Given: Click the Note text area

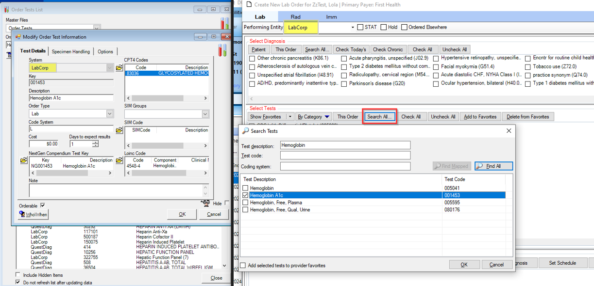Looking at the screenshot, I should [119, 190].
